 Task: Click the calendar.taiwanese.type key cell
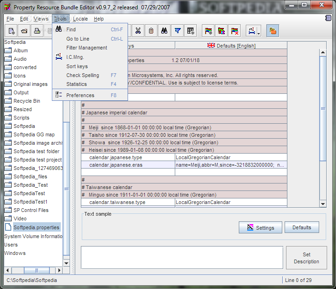pos(128,202)
